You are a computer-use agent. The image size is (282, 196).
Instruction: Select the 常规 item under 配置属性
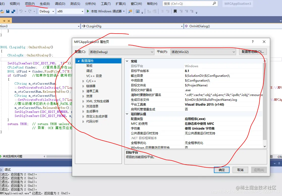[89, 66]
